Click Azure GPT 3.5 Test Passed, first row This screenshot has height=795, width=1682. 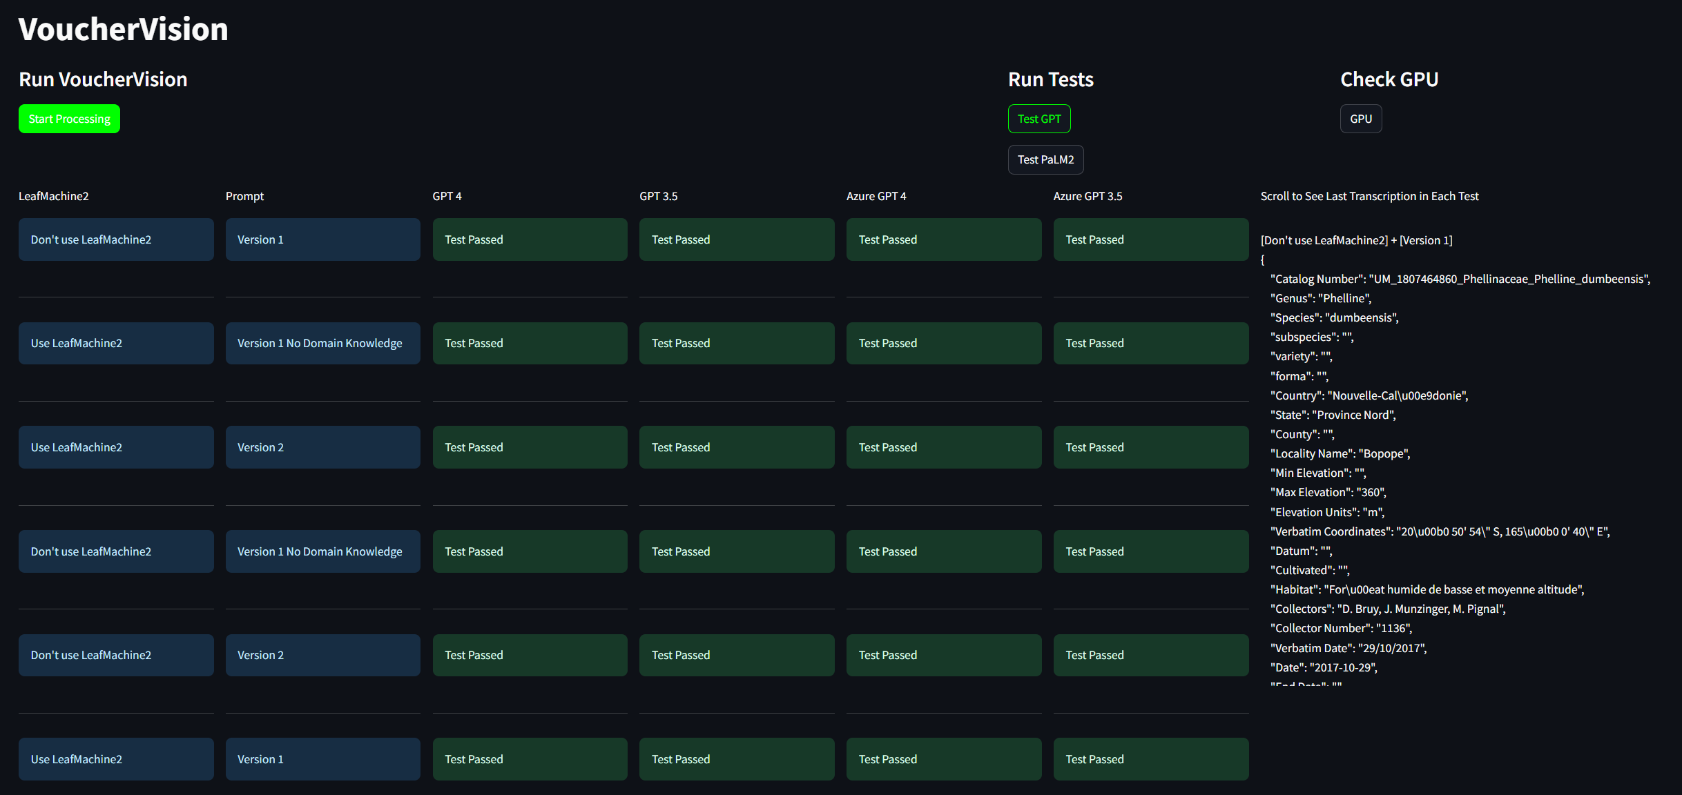tap(1150, 239)
